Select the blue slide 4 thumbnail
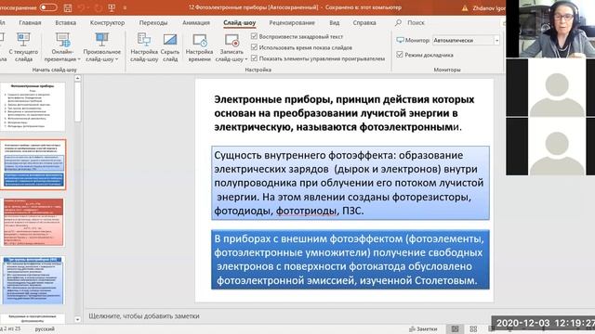This screenshot has width=595, height=334. coord(33,280)
